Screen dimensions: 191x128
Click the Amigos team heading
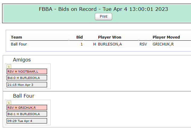(22, 60)
